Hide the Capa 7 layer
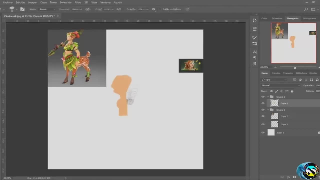 (263, 116)
